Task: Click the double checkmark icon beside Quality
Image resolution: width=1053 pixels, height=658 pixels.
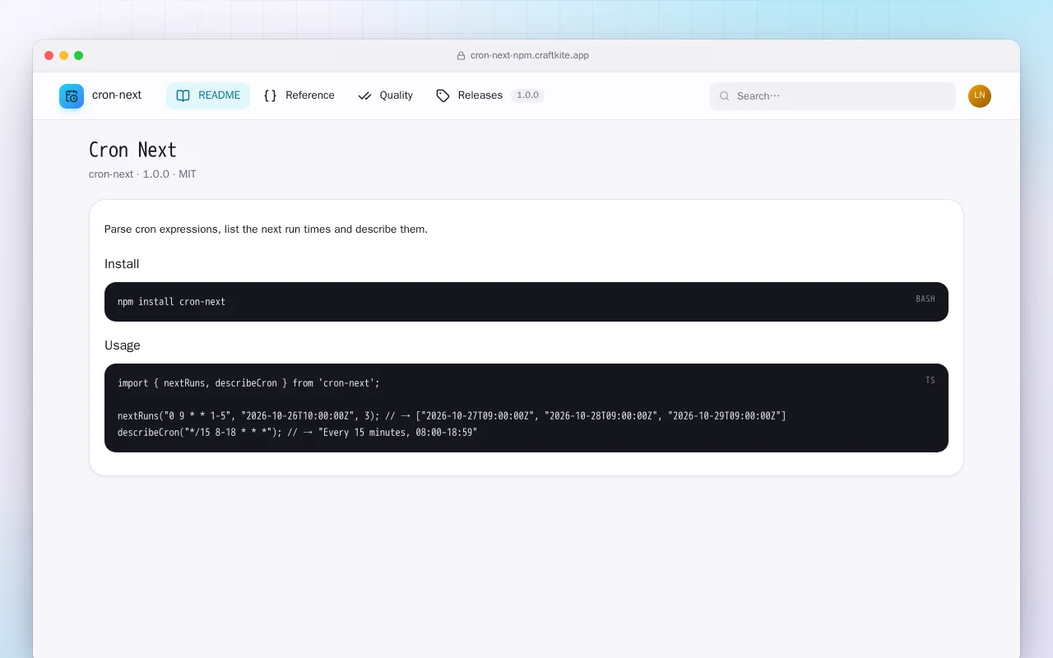Action: 364,95
